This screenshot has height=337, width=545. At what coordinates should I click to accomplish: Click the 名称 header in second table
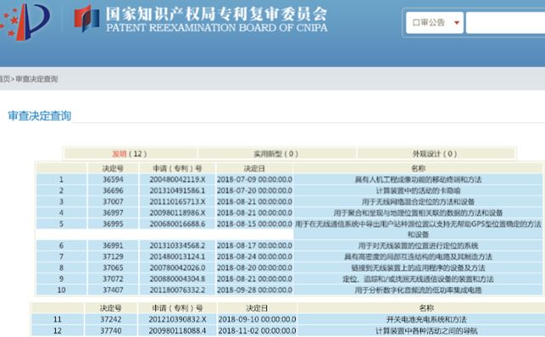click(x=426, y=308)
